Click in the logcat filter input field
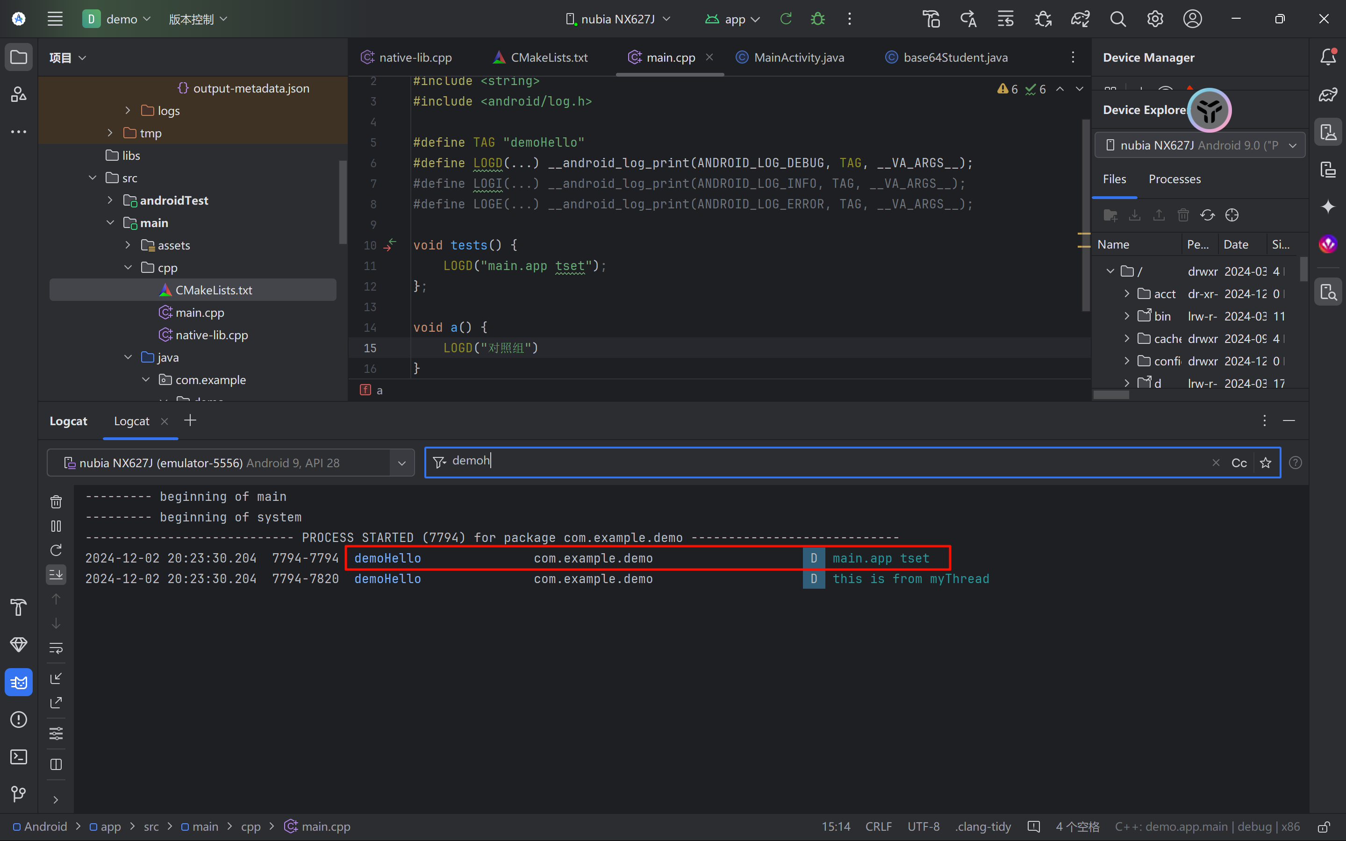The width and height of the screenshot is (1346, 841). click(779, 462)
